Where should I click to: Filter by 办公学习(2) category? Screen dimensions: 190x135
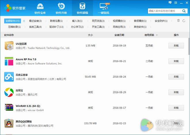pos(77,27)
